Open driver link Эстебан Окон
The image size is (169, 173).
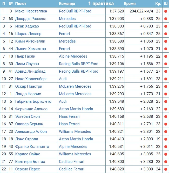(x=28, y=116)
